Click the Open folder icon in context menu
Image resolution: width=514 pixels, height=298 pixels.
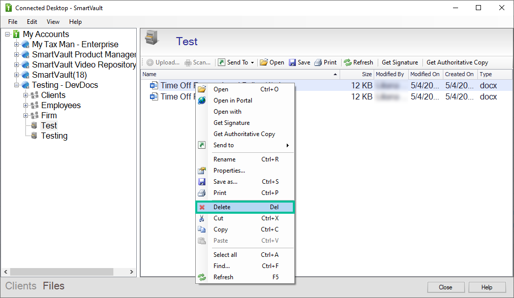202,89
